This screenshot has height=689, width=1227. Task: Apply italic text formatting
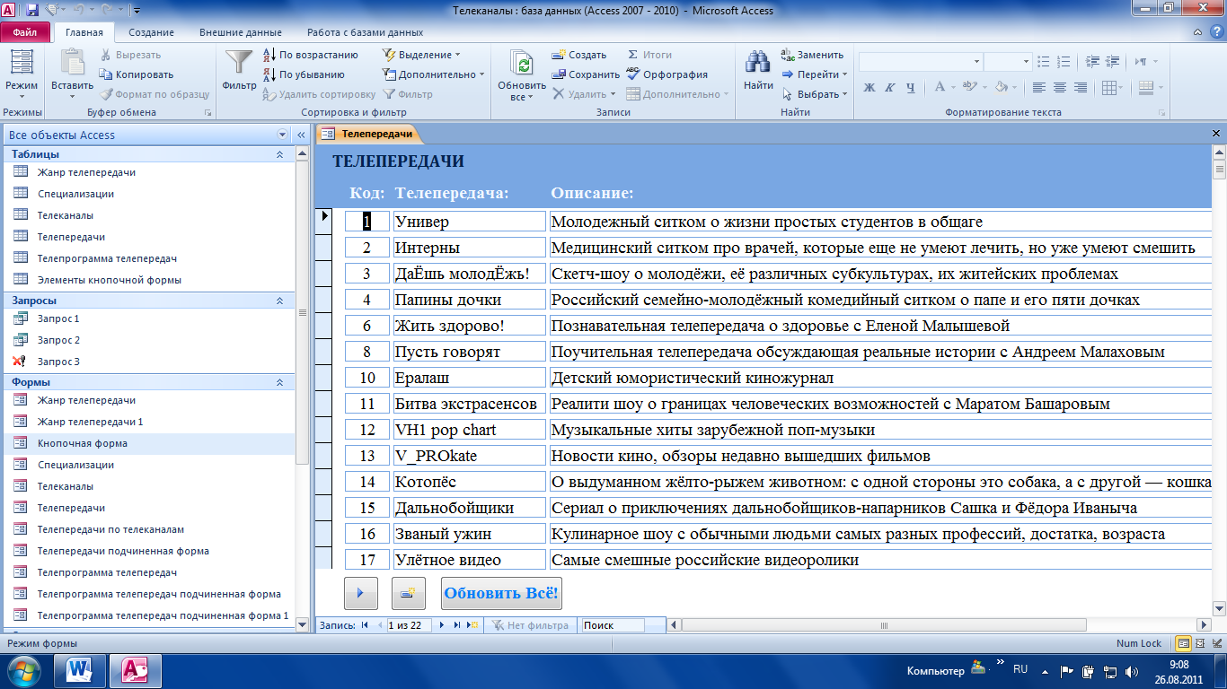[x=889, y=87]
